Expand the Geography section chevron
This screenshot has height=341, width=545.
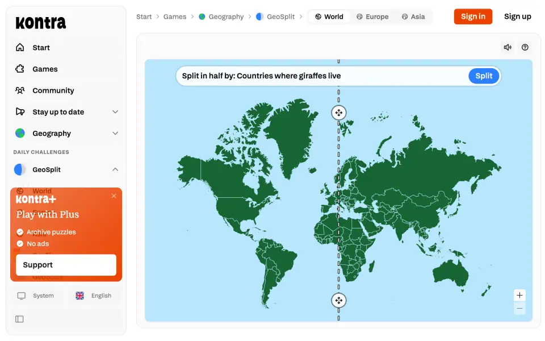click(115, 133)
